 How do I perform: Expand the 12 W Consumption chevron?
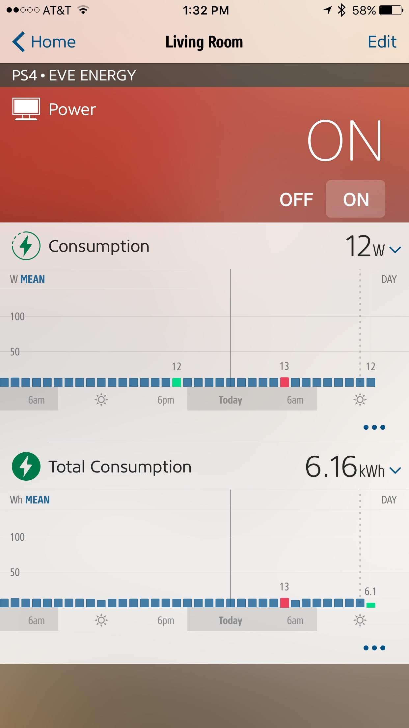click(x=395, y=250)
